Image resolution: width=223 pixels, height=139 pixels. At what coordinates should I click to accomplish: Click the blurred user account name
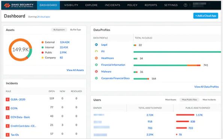click(x=199, y=5)
